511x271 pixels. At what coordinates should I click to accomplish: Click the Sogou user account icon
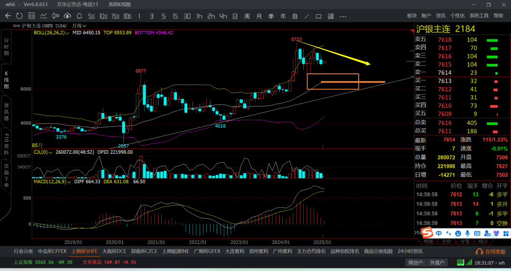tap(487, 233)
